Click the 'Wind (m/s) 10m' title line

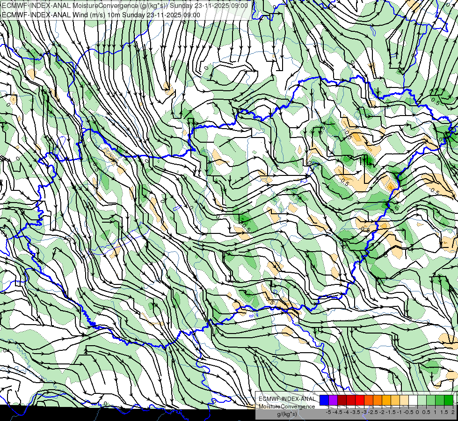coord(101,15)
